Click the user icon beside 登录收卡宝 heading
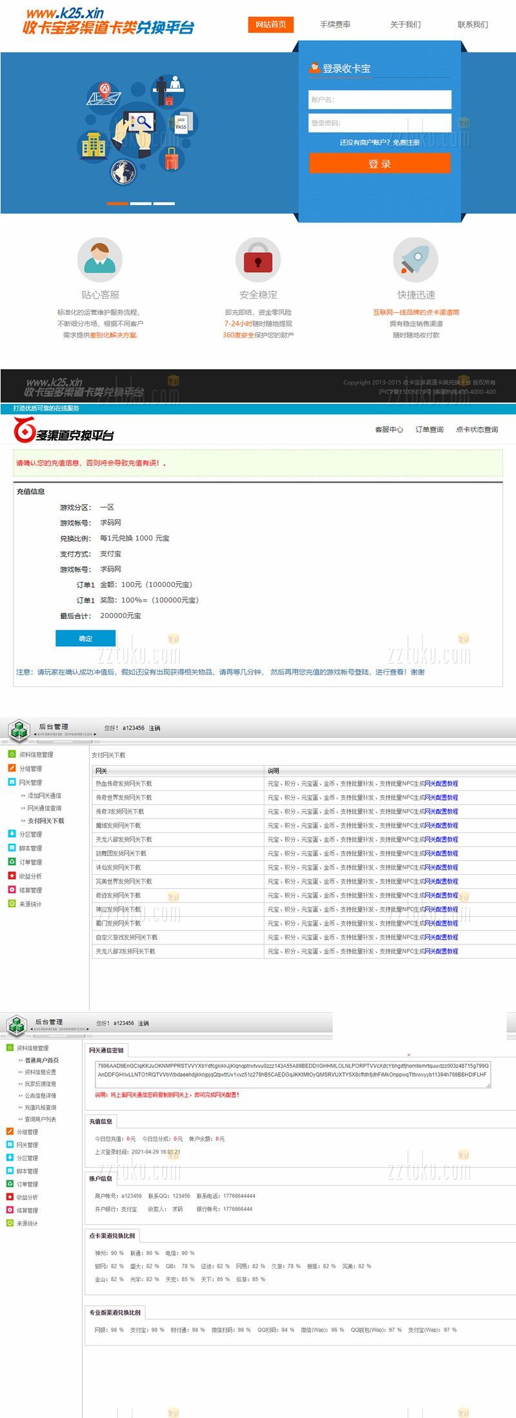Viewport: 516px width, 1418px height. [x=314, y=68]
